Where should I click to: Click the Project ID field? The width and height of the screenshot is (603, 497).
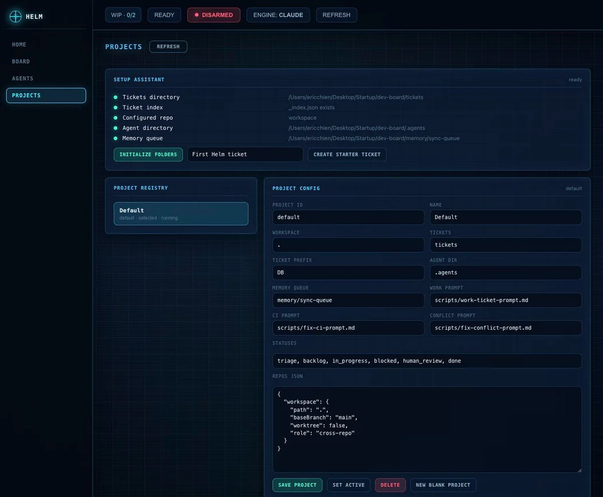(348, 217)
